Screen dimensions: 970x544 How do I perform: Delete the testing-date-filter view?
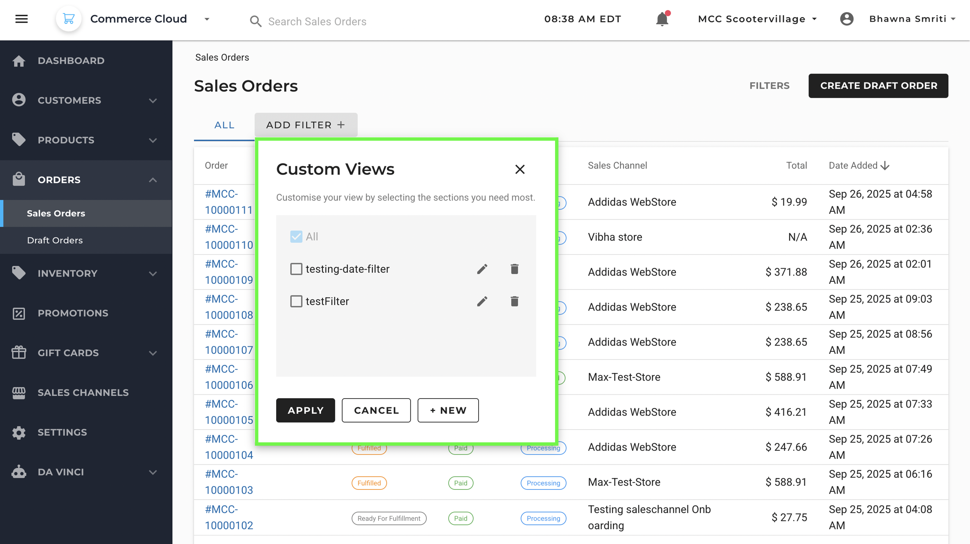(514, 269)
